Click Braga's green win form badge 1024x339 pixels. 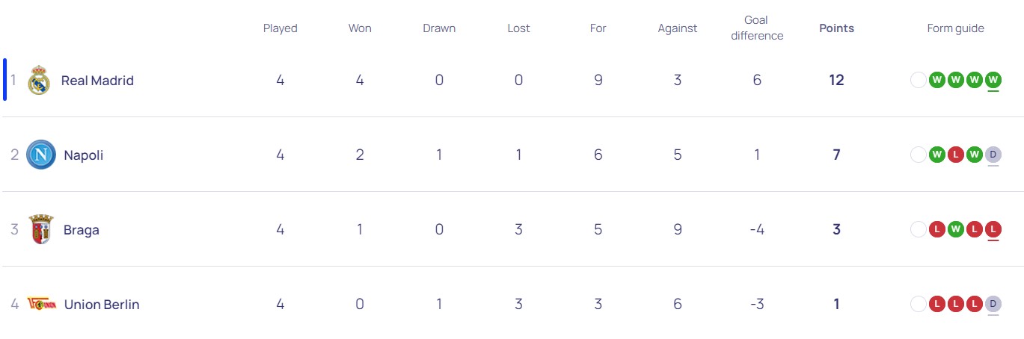[x=956, y=229]
